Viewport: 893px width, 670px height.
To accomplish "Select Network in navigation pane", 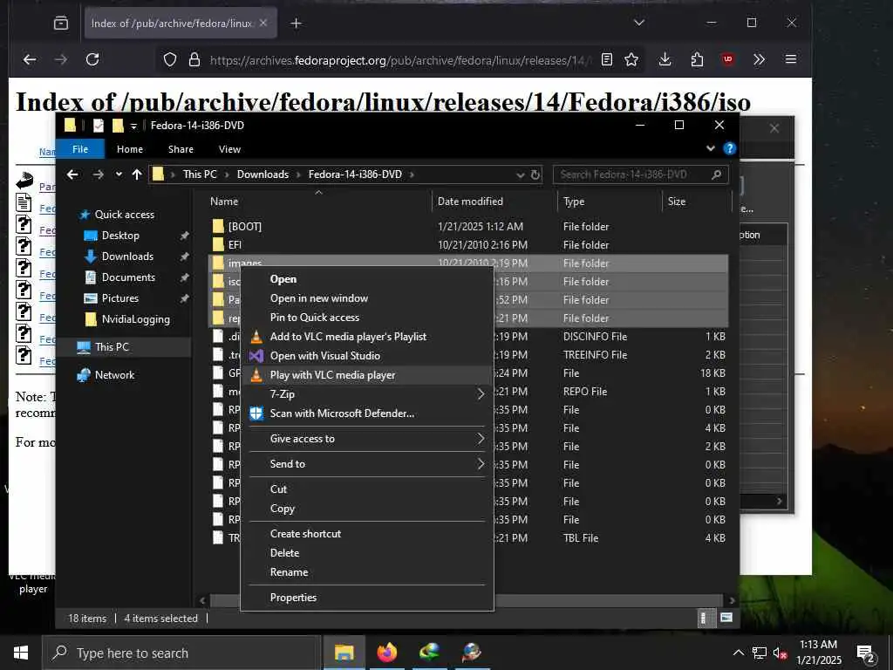I will click(114, 375).
